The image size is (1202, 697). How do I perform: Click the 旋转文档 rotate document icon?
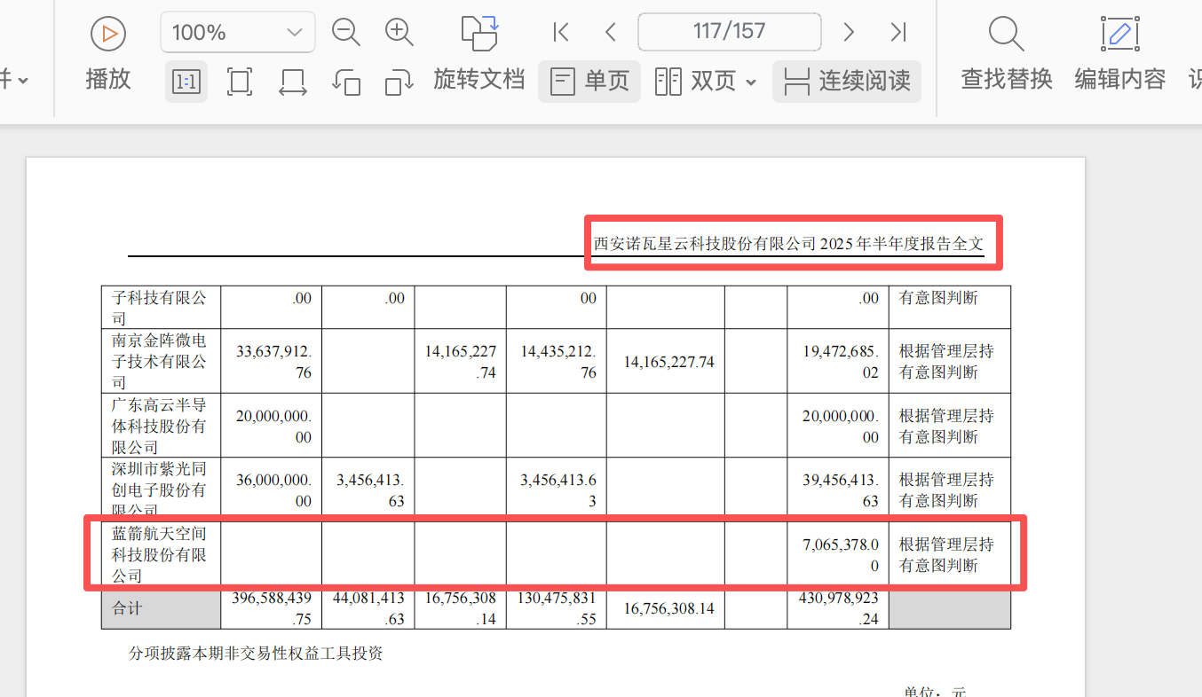tap(479, 33)
